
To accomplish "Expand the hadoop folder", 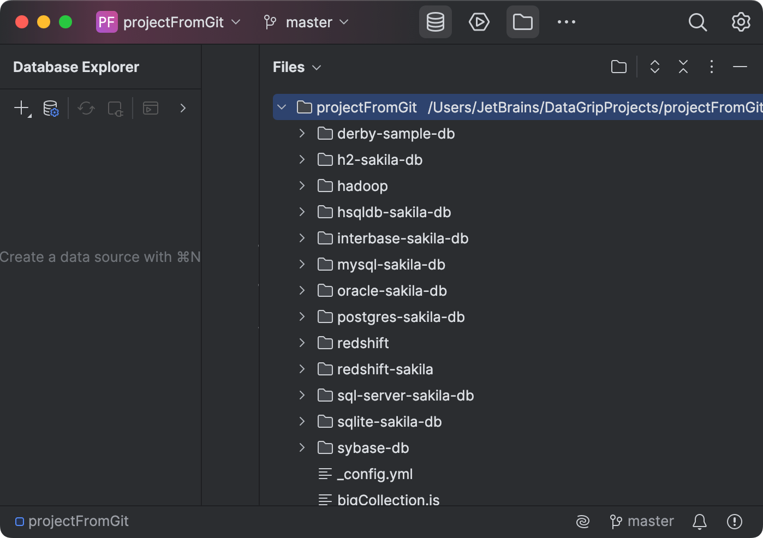I will 302,186.
